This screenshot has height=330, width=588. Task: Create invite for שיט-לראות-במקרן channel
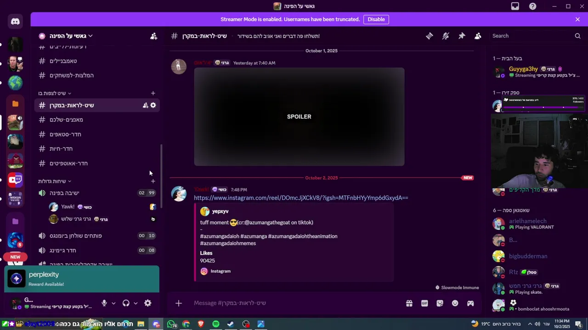pos(145,105)
